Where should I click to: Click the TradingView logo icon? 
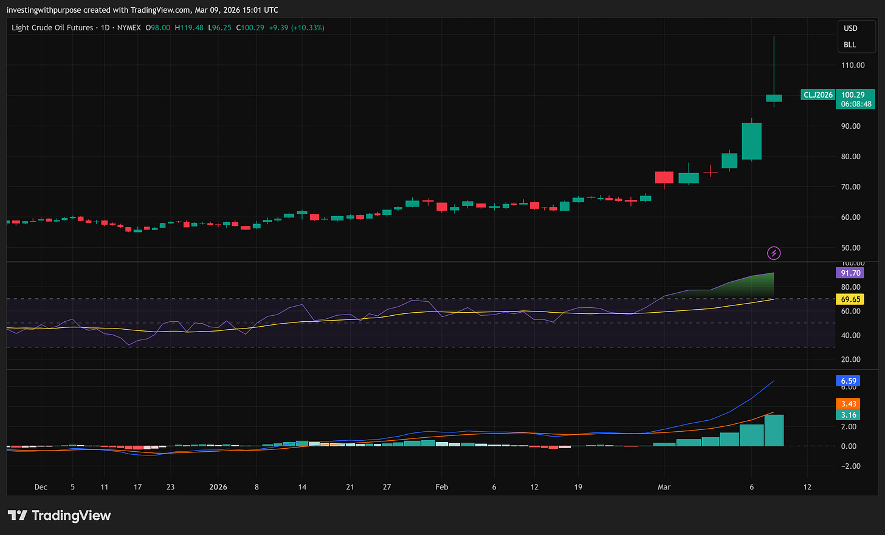pyautogui.click(x=17, y=516)
